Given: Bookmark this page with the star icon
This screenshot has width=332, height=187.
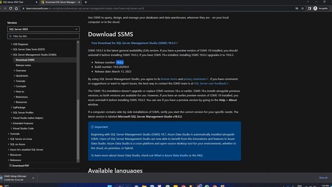Looking at the screenshot, I should (302, 8).
